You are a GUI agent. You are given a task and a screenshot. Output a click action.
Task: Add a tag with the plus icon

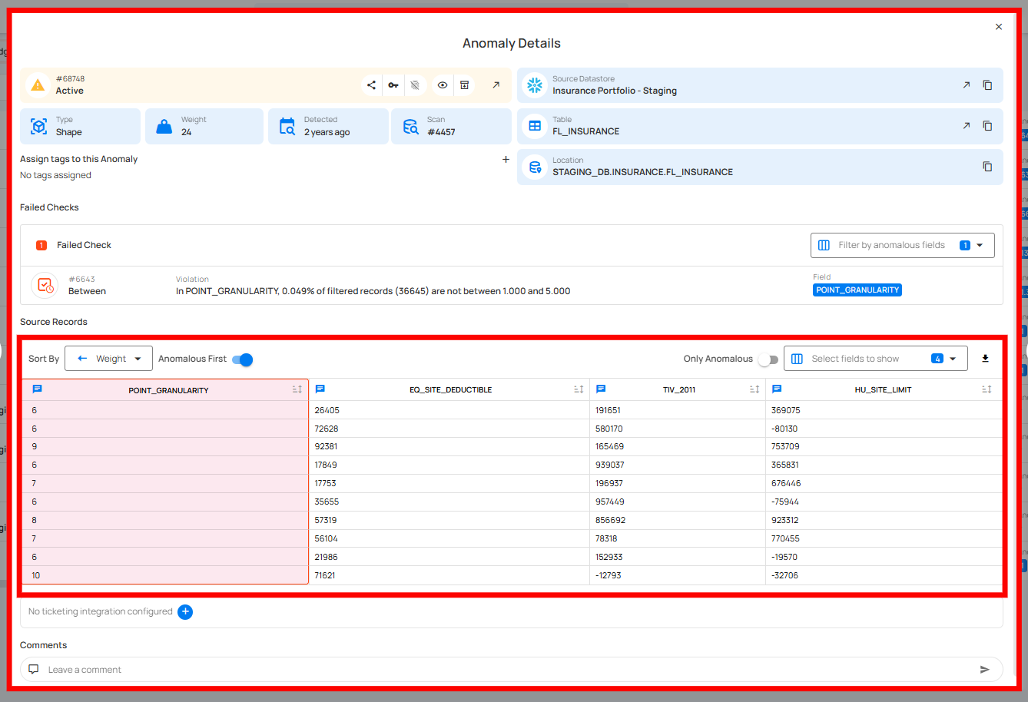click(506, 160)
